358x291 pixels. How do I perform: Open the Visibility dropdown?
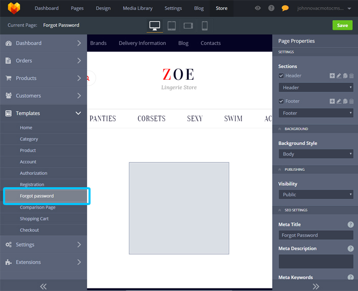click(x=316, y=195)
